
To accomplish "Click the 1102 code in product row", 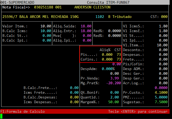I will point(100,17).
